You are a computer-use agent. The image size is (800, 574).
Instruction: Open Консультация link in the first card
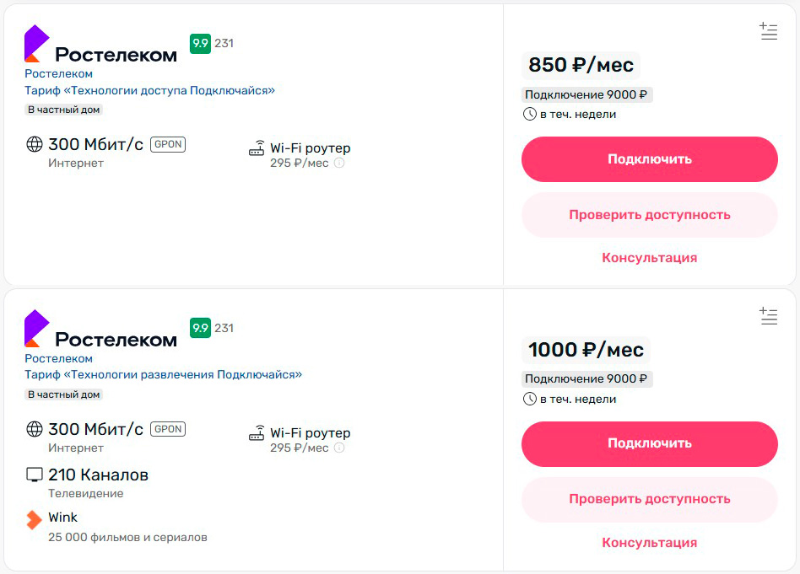[649, 258]
